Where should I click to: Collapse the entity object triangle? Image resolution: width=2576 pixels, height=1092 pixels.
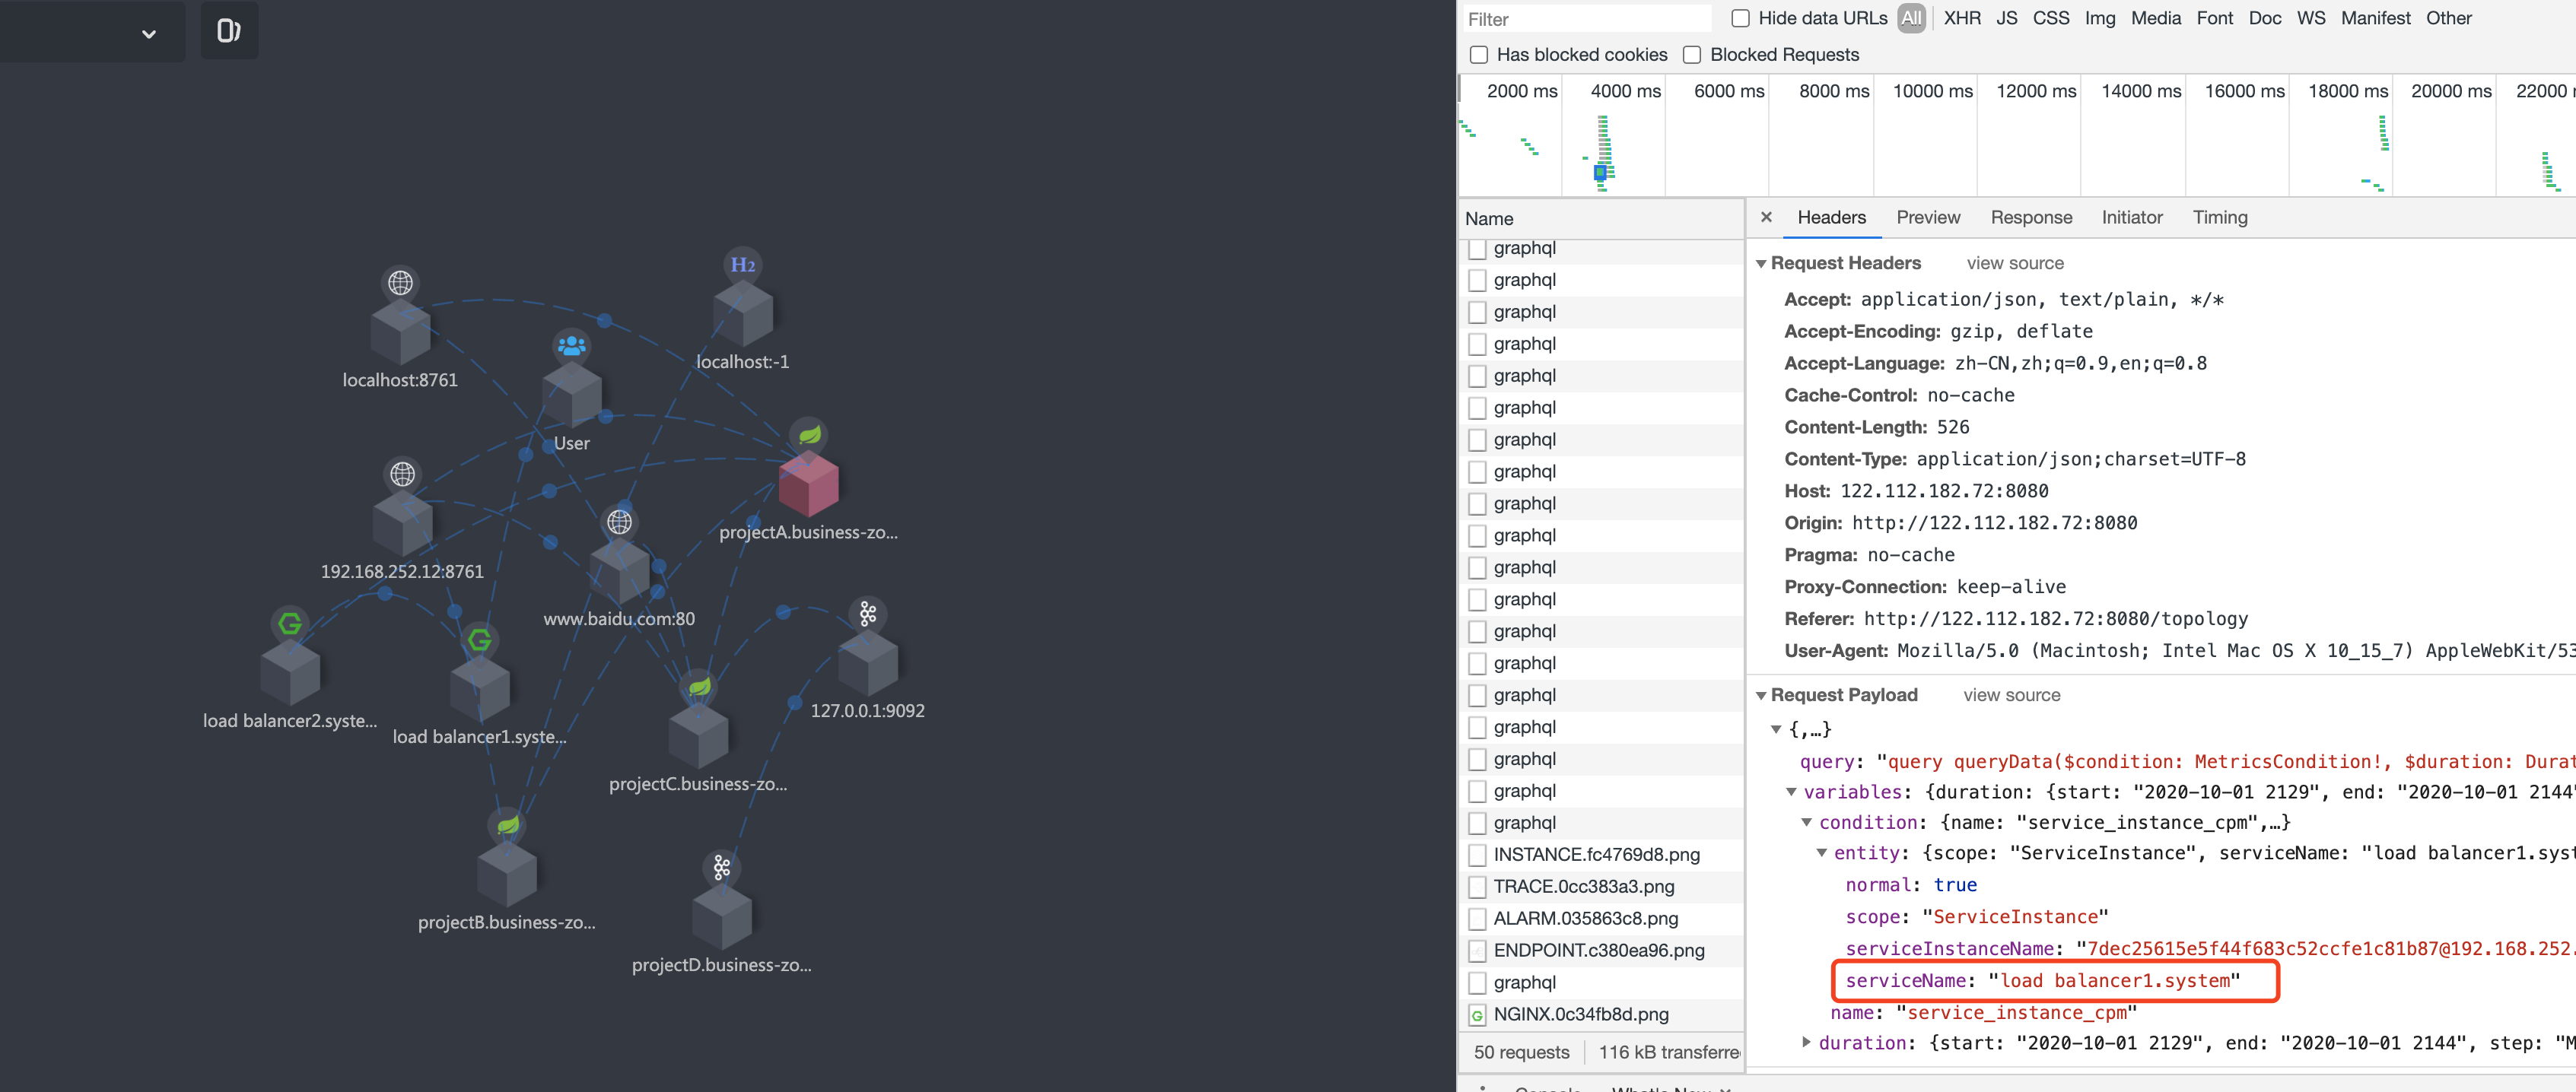pyautogui.click(x=1822, y=853)
